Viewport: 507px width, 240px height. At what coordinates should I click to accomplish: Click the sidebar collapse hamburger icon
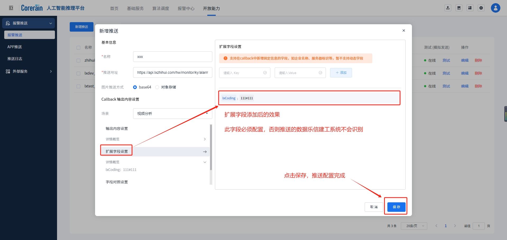coord(11,8)
